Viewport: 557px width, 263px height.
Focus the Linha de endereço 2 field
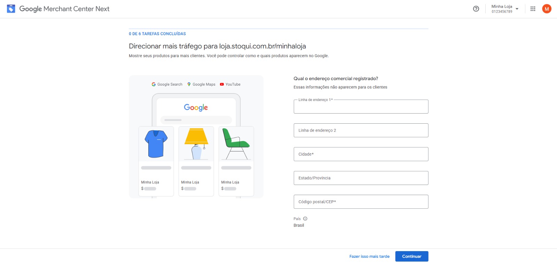[x=361, y=130]
